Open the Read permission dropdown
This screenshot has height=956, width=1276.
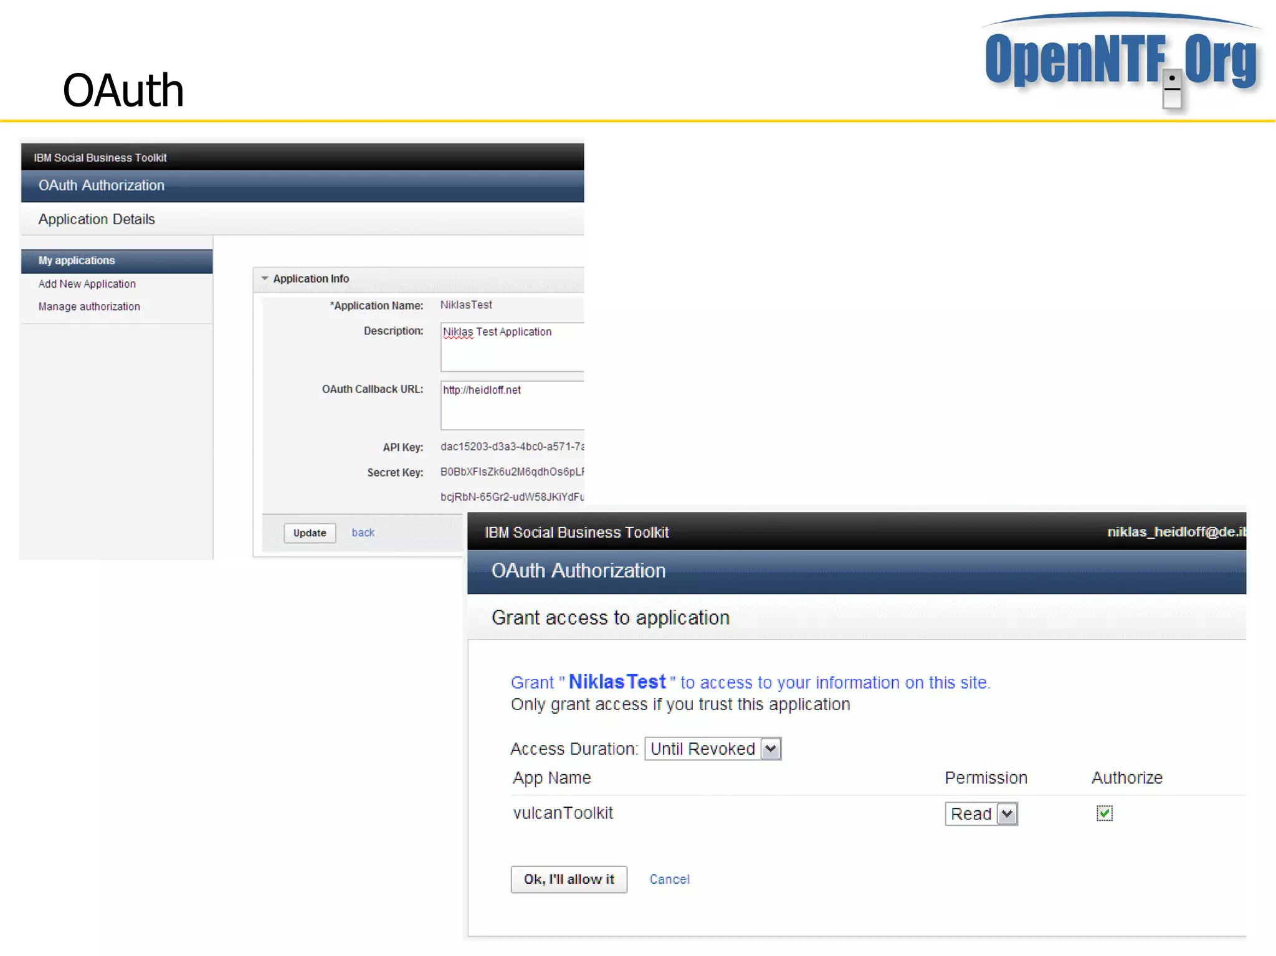point(981,814)
